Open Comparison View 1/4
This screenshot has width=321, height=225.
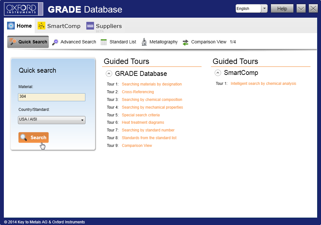pos(209,42)
